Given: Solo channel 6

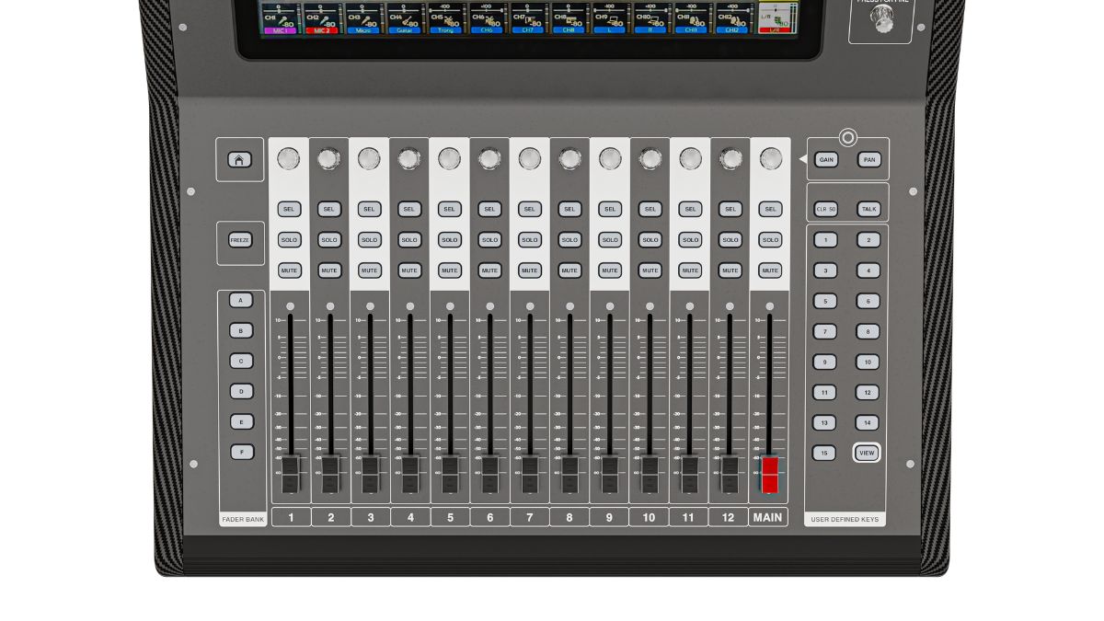Looking at the screenshot, I should 489,240.
